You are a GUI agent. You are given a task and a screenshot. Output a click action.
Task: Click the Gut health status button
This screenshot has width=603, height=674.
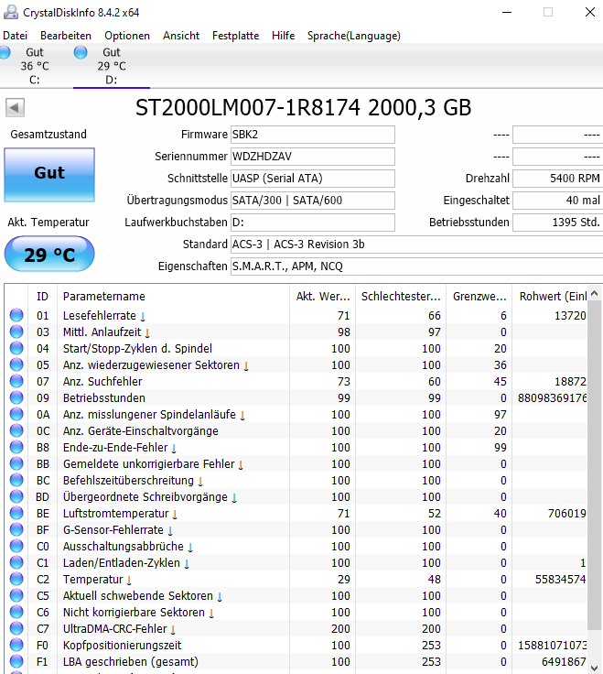tap(49, 175)
